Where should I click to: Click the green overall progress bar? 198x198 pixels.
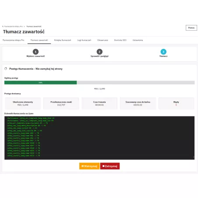[40, 83]
